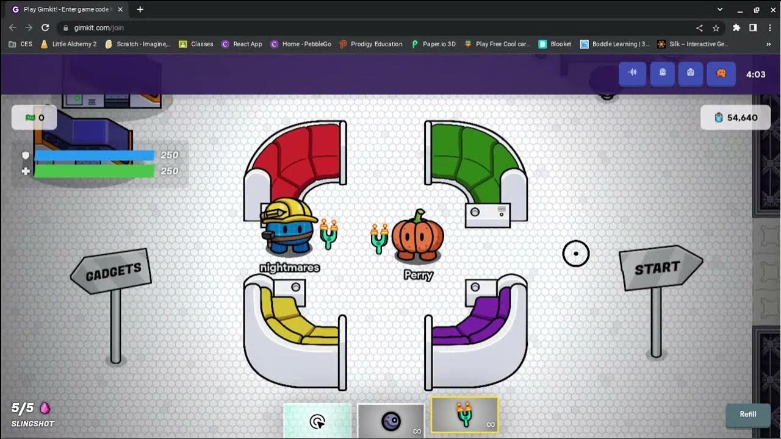The height and width of the screenshot is (439, 781).
Task: Select the Play Gimkit browser tab
Action: 67,10
